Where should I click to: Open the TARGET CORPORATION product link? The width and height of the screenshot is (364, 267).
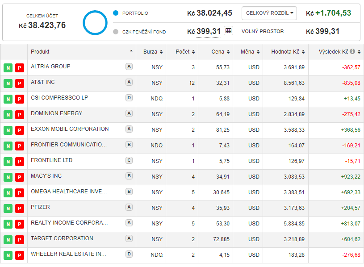[62, 238]
